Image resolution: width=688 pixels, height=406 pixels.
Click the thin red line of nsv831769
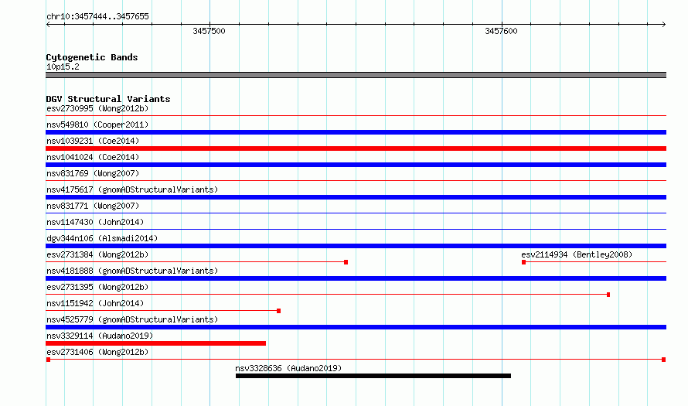click(x=356, y=181)
